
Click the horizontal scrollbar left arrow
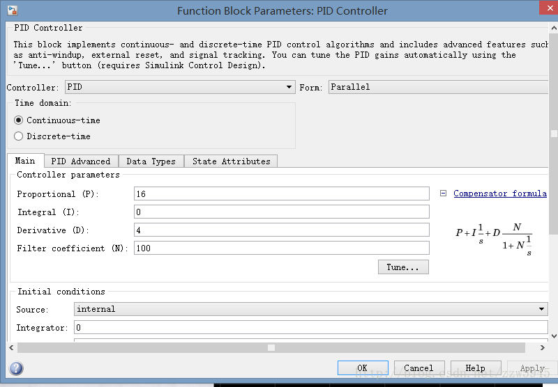click(x=11, y=347)
